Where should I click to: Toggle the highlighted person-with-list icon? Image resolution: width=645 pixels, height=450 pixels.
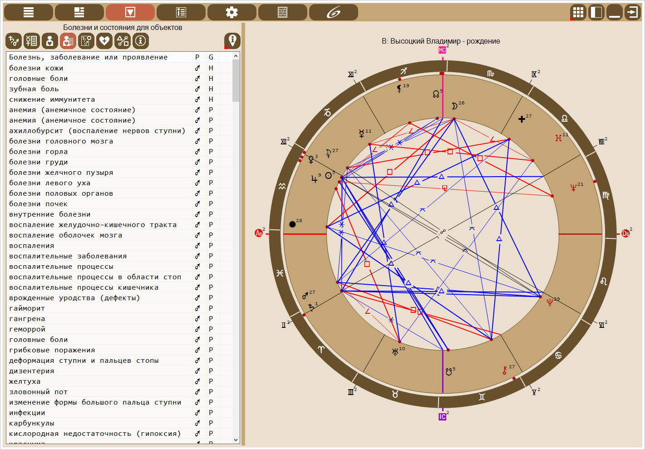[x=68, y=41]
